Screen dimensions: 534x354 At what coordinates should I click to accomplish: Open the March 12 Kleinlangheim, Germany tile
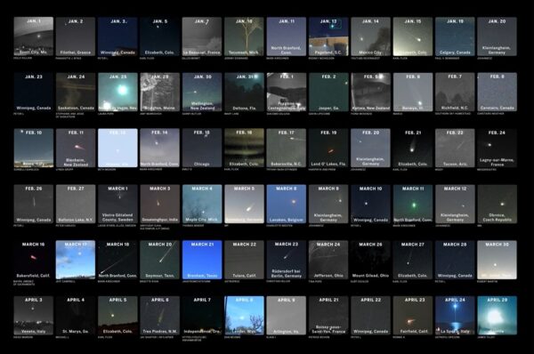455,204
